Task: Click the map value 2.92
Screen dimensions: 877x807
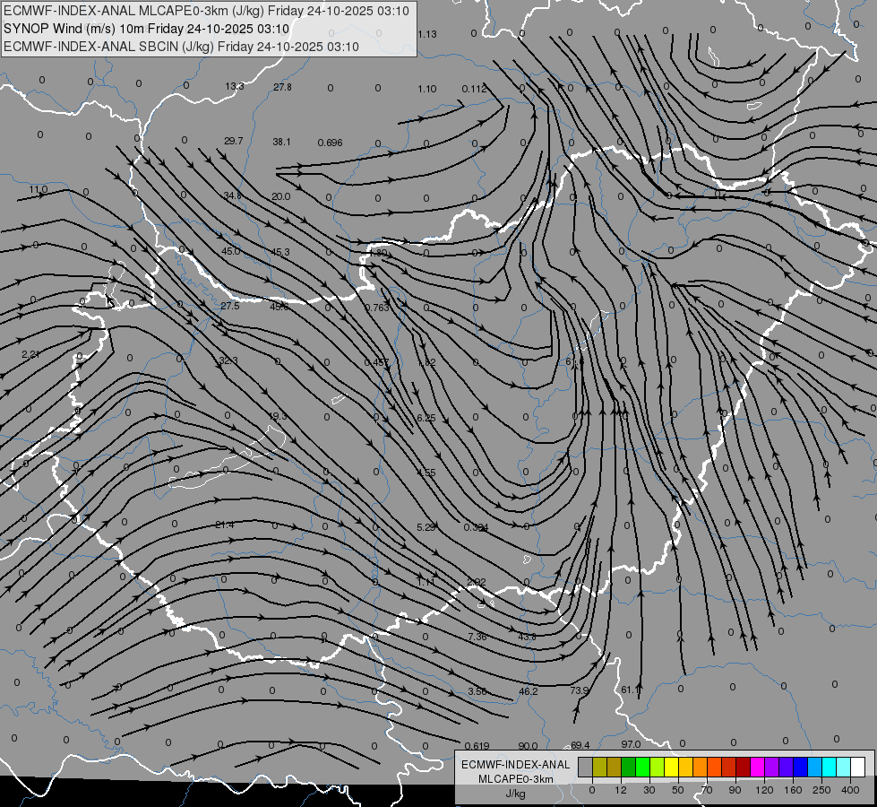Action: coord(476,582)
